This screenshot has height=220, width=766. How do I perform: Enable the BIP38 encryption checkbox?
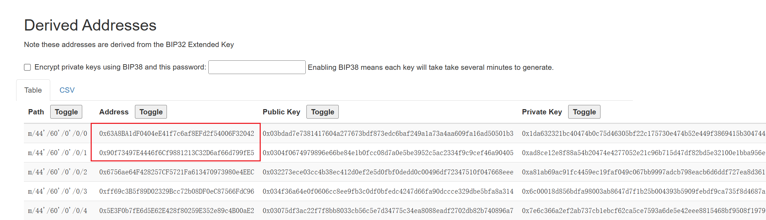pyautogui.click(x=27, y=67)
